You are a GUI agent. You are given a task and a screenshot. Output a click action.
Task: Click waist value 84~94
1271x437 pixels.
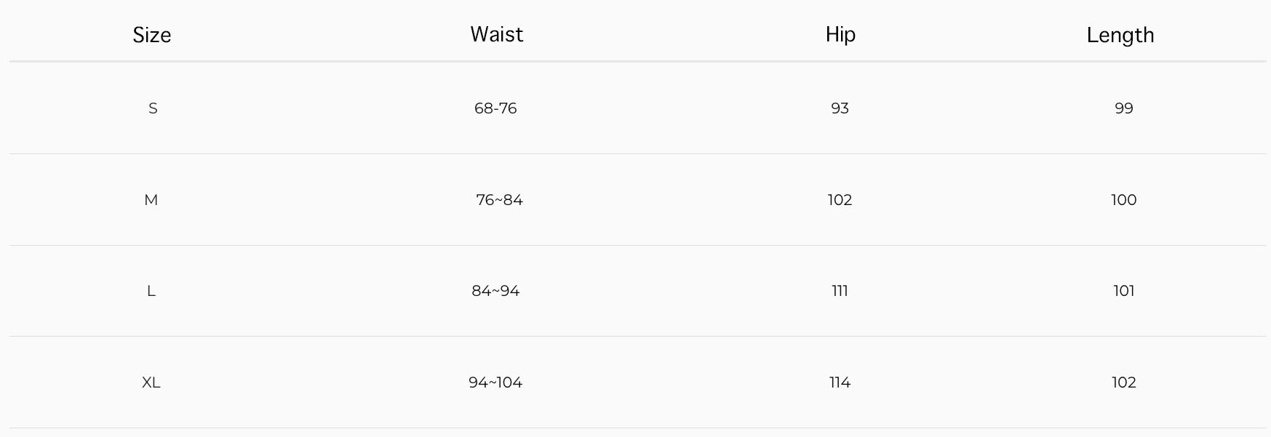click(x=495, y=291)
